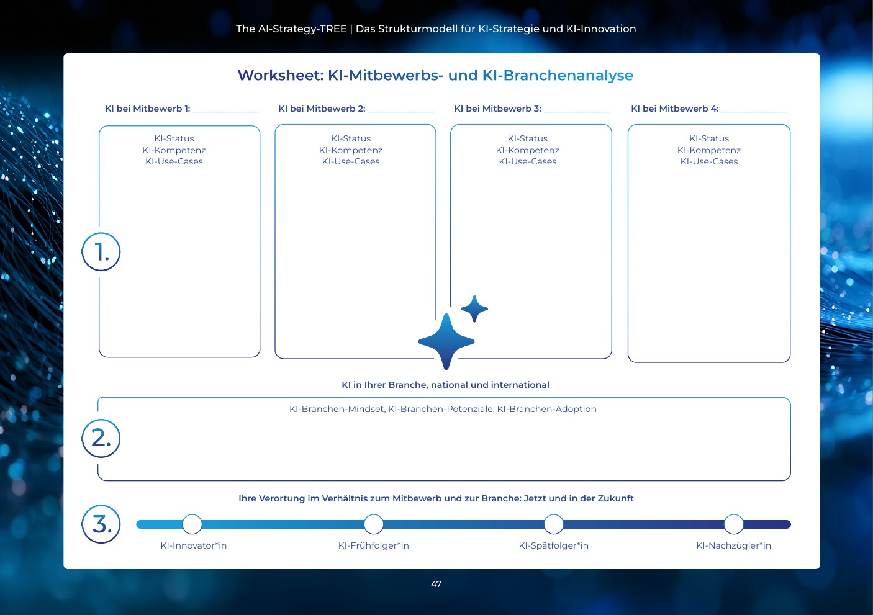Select the KI-Innovator*in marker on the scale
Image resolution: width=873 pixels, height=615 pixels.
tap(192, 524)
